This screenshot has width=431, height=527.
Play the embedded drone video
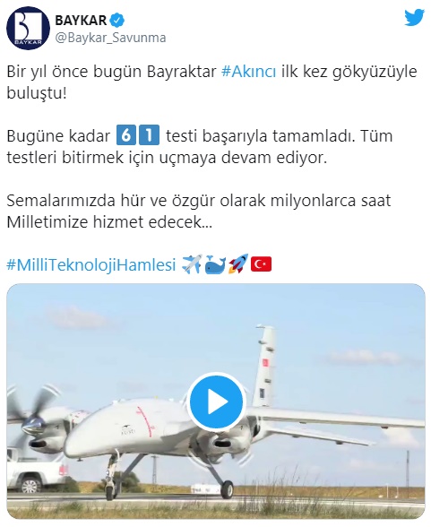click(216, 402)
